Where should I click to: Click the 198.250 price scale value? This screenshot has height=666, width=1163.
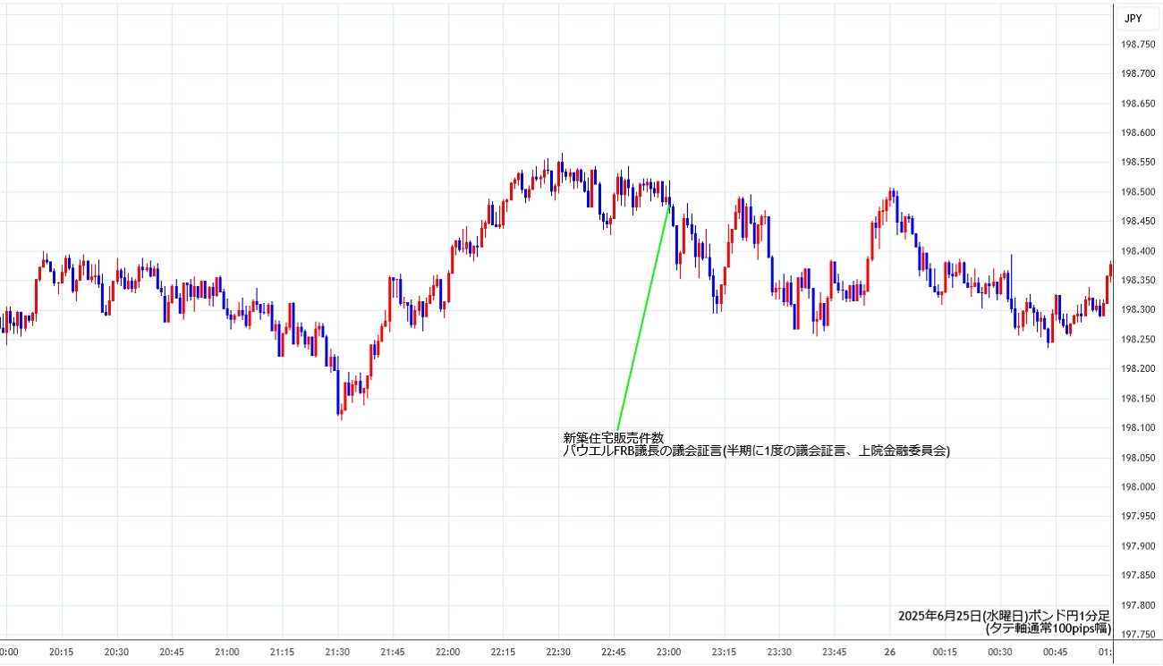coord(1138,340)
